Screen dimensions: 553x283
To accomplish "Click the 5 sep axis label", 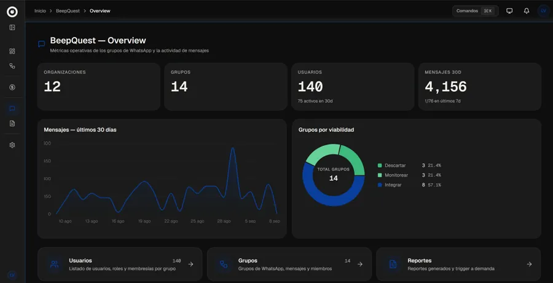I will click(251, 221).
